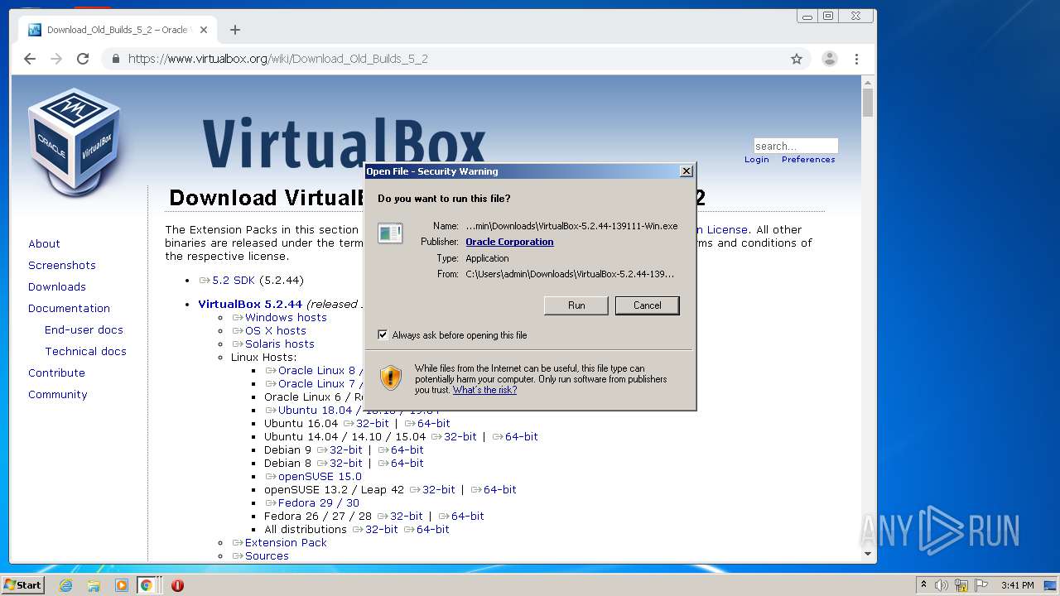Viewport: 1060px width, 596px height.
Task: Click the red stop-sign taskbar icon
Action: pos(177,585)
